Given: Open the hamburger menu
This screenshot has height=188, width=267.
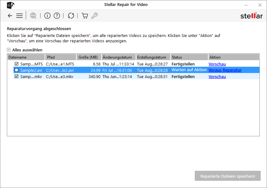Looking at the screenshot, I should click(x=19, y=16).
